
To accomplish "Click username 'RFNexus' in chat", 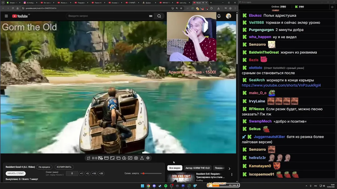I will [257, 109].
